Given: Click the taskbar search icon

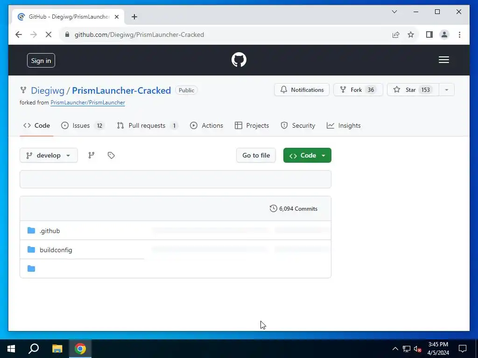Looking at the screenshot, I should (x=34, y=349).
